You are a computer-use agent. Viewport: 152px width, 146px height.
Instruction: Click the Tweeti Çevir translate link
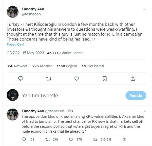pos(16,44)
